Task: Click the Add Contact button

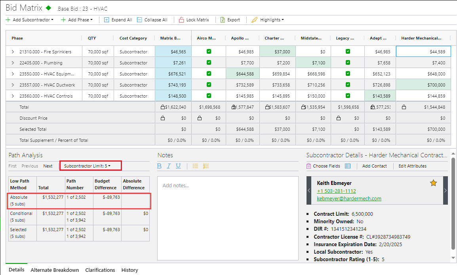Action: point(374,166)
